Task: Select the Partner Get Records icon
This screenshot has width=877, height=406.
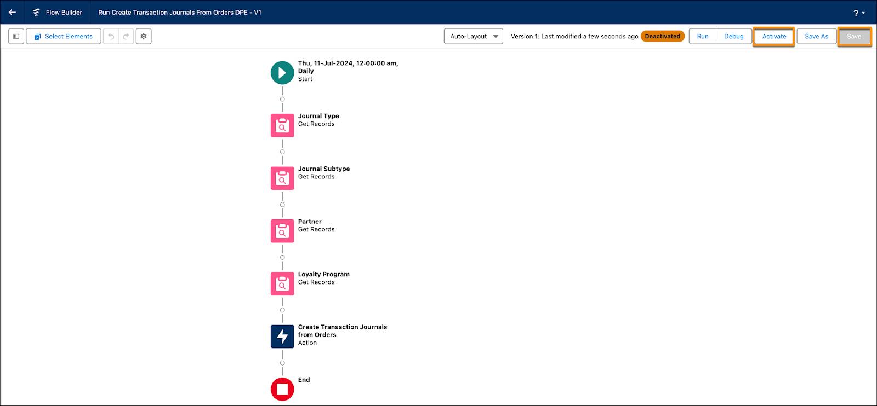Action: pos(282,231)
